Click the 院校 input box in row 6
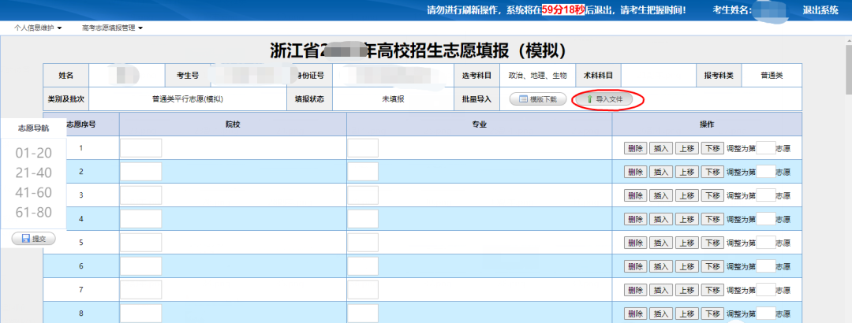The height and width of the screenshot is (323, 852). 140,266
